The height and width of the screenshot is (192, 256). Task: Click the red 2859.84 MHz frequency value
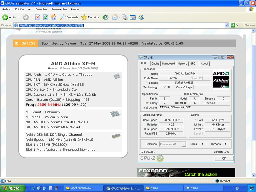[x=49, y=105]
